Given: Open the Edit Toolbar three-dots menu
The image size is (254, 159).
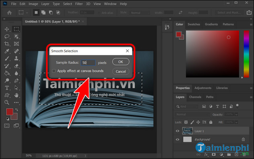Looking at the screenshot, I should 16,102.
